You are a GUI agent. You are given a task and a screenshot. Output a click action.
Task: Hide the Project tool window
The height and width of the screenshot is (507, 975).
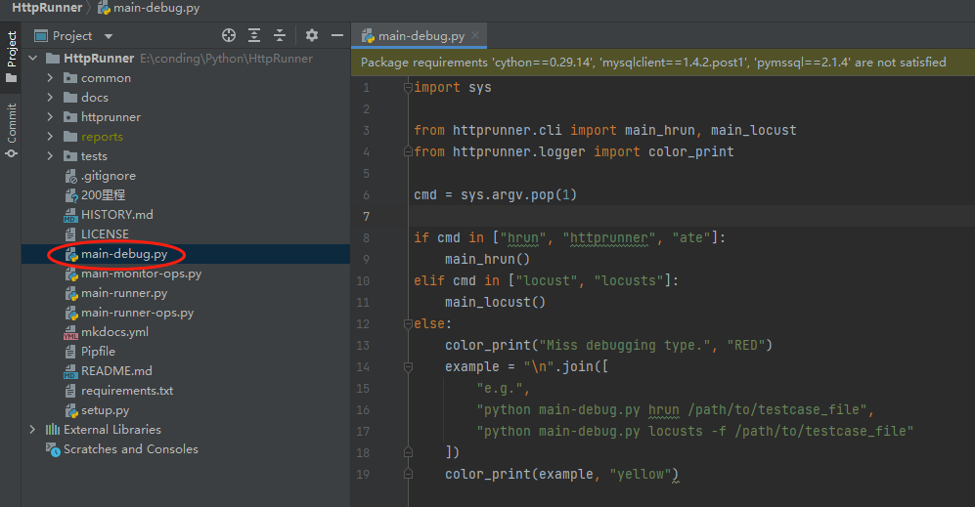tap(337, 35)
